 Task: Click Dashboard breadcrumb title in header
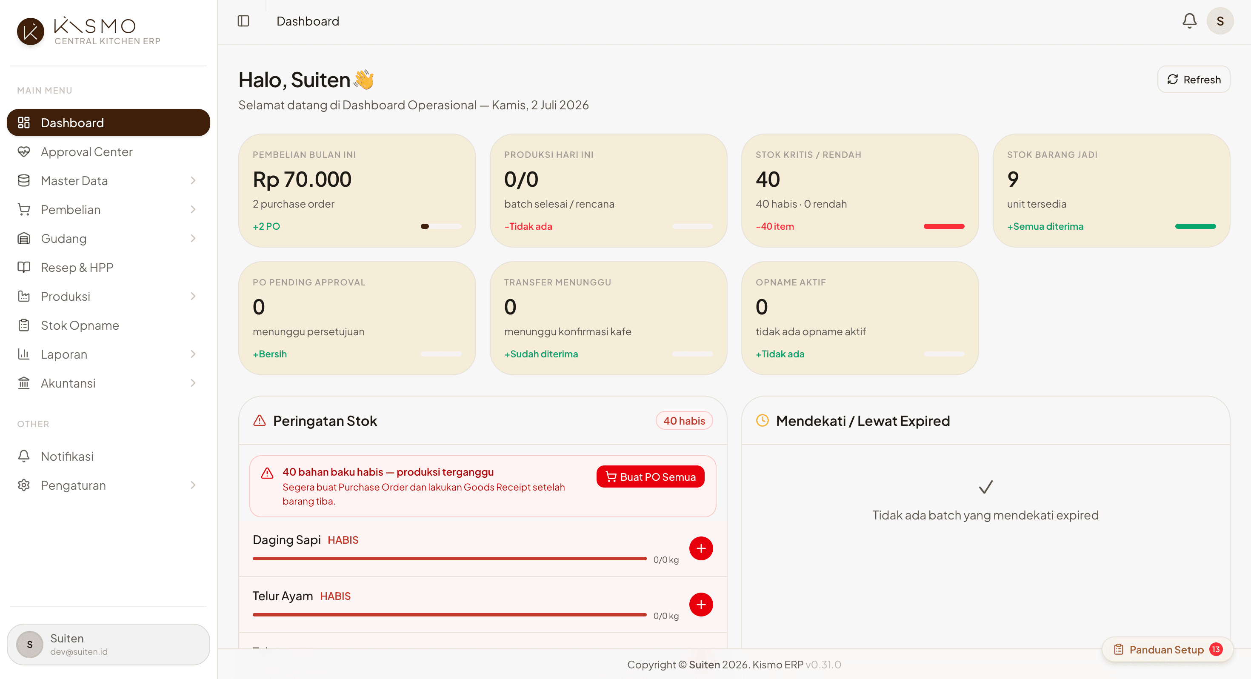[308, 21]
